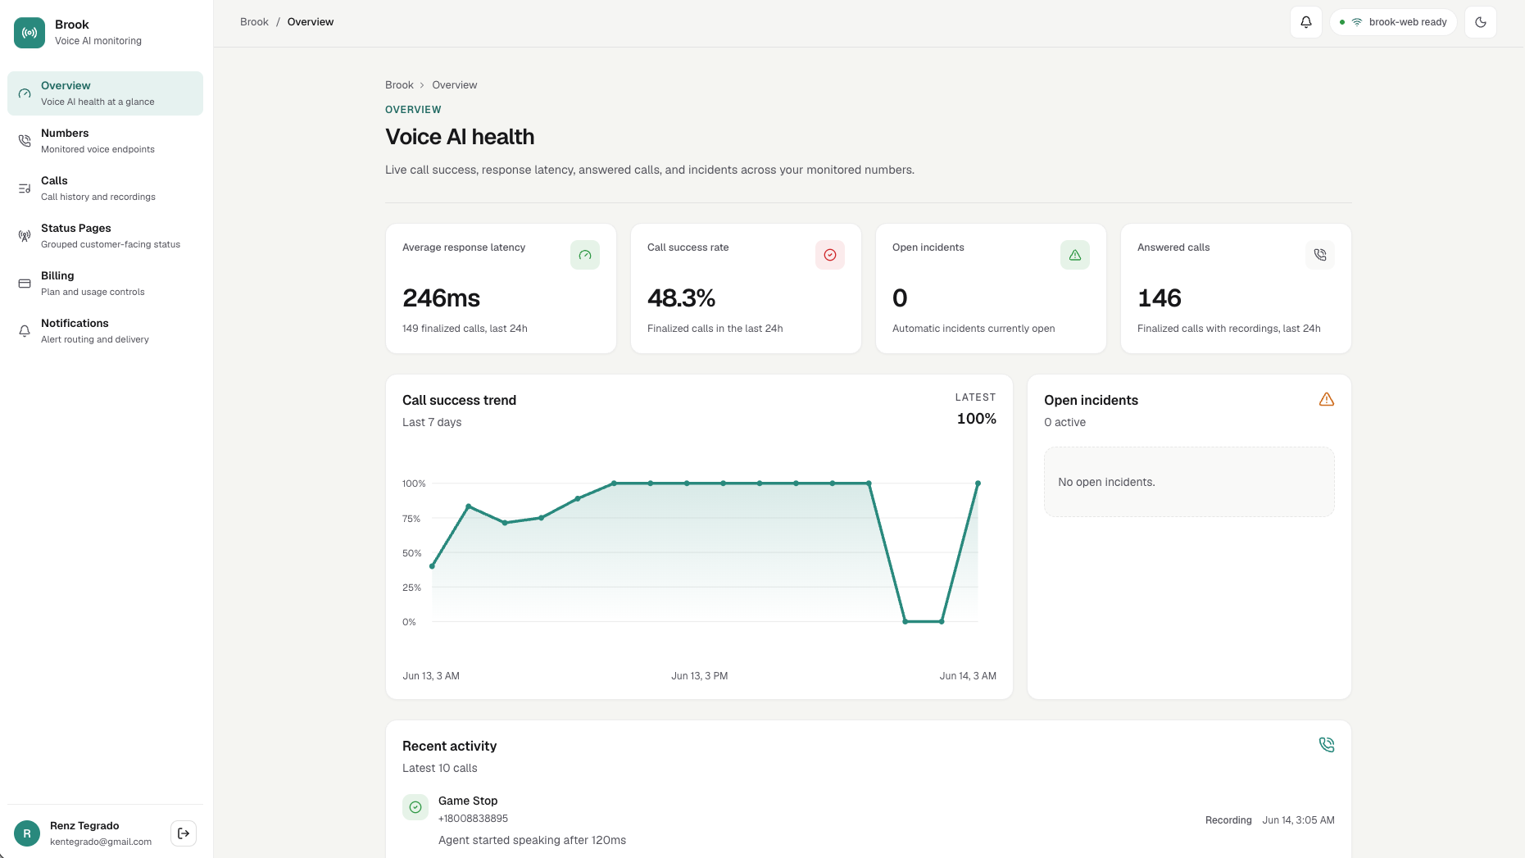
Task: Click the 246ms latency value
Action: point(441,298)
